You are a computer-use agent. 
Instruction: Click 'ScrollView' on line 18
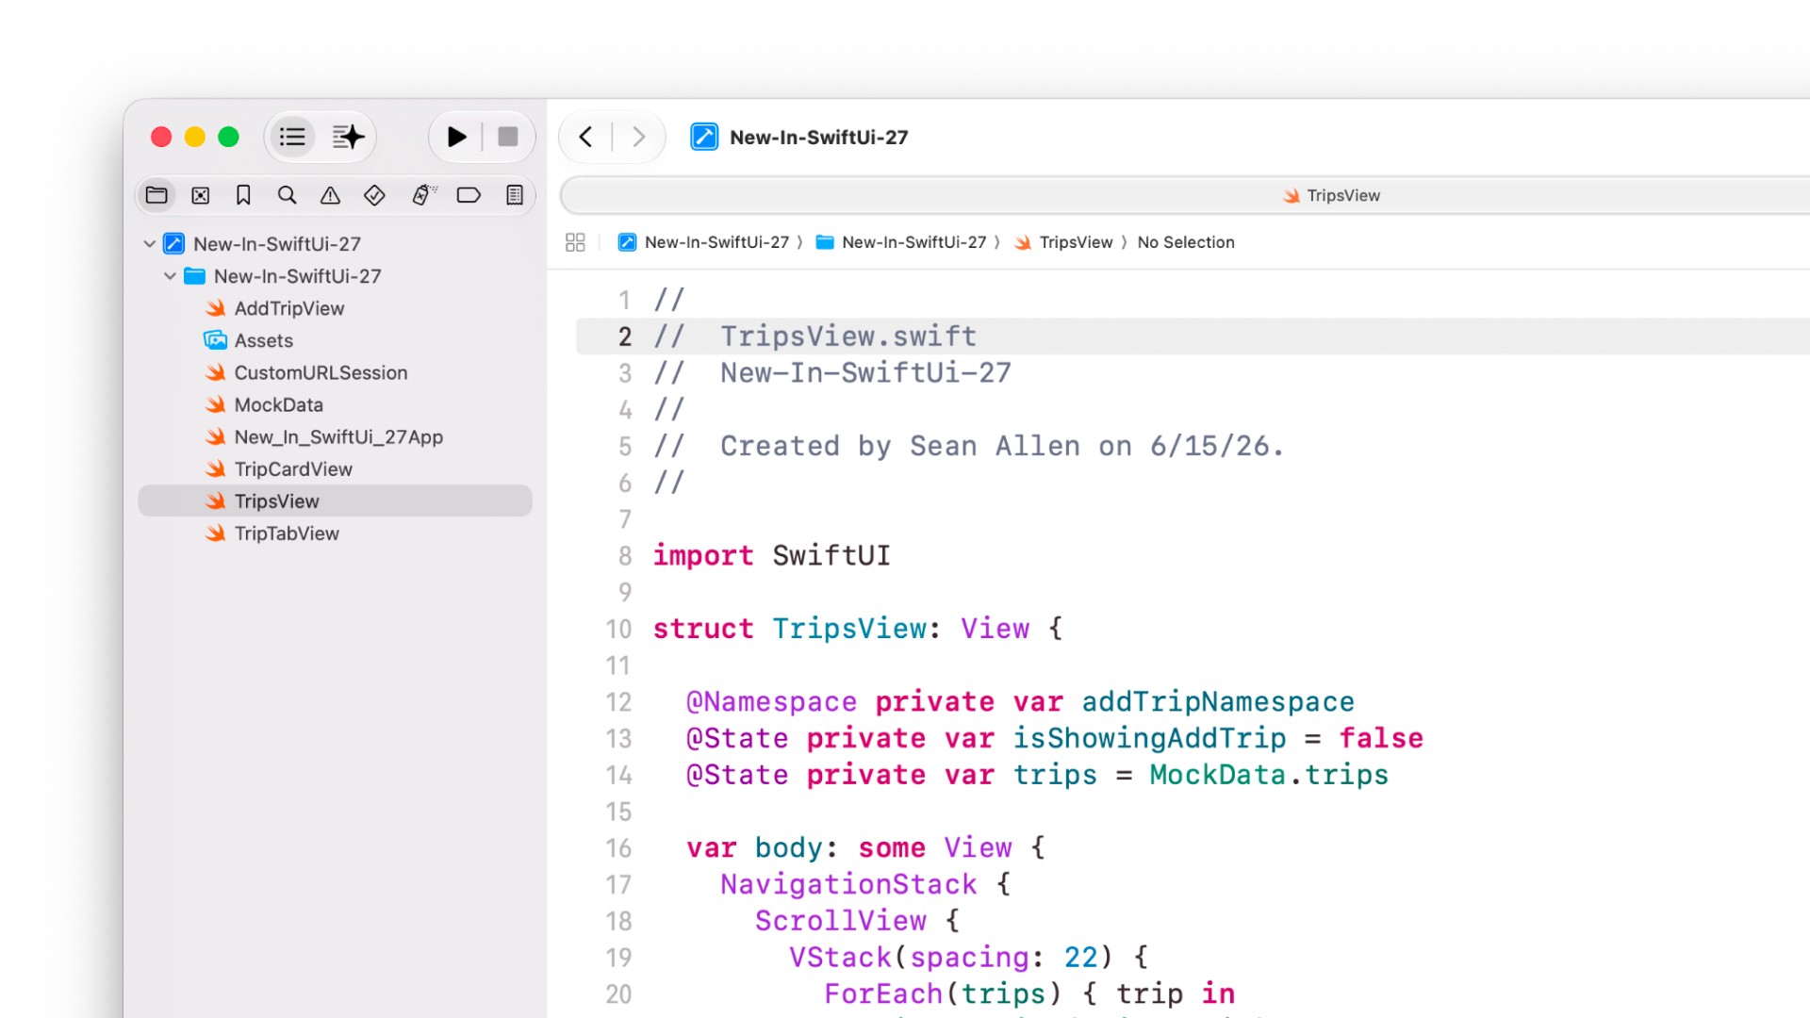pos(840,921)
